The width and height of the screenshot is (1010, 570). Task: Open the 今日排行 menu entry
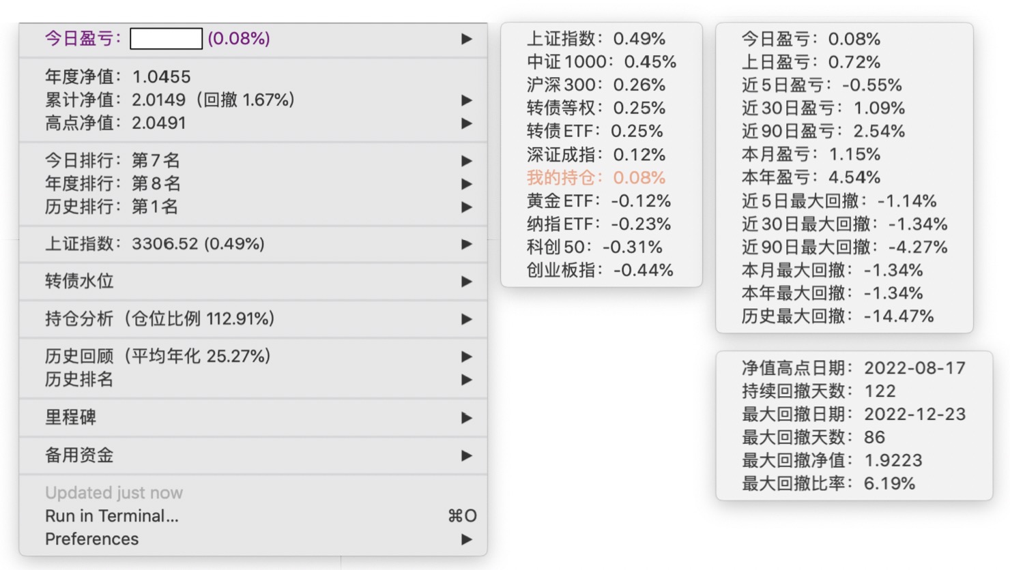[x=113, y=161]
